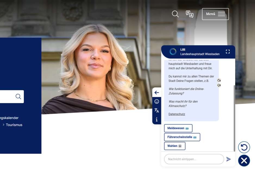Open chat info via the i icon
The height and width of the screenshot is (170, 255).
pyautogui.click(x=157, y=119)
